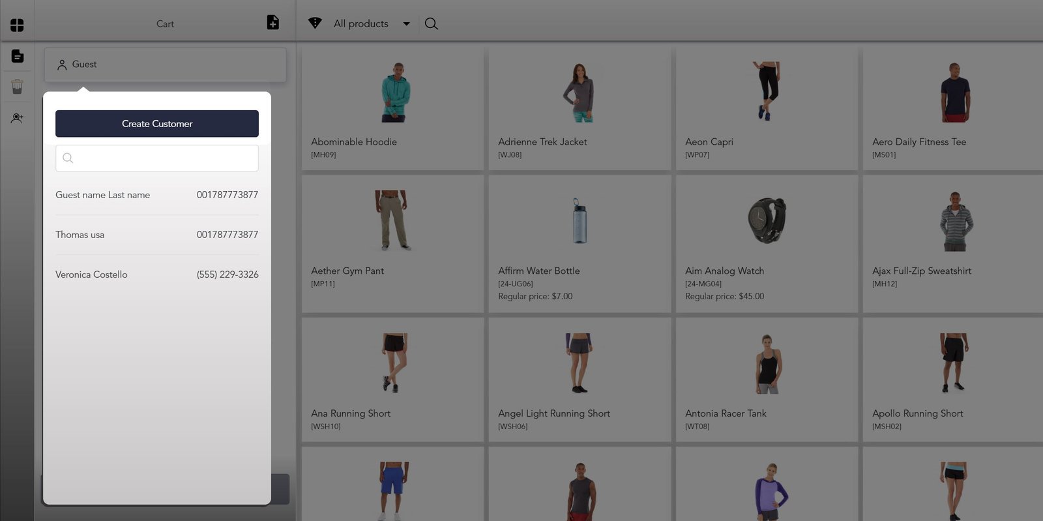Select the Cart tab header

click(x=165, y=24)
